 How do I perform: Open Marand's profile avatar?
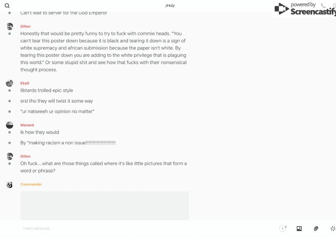coord(10,125)
